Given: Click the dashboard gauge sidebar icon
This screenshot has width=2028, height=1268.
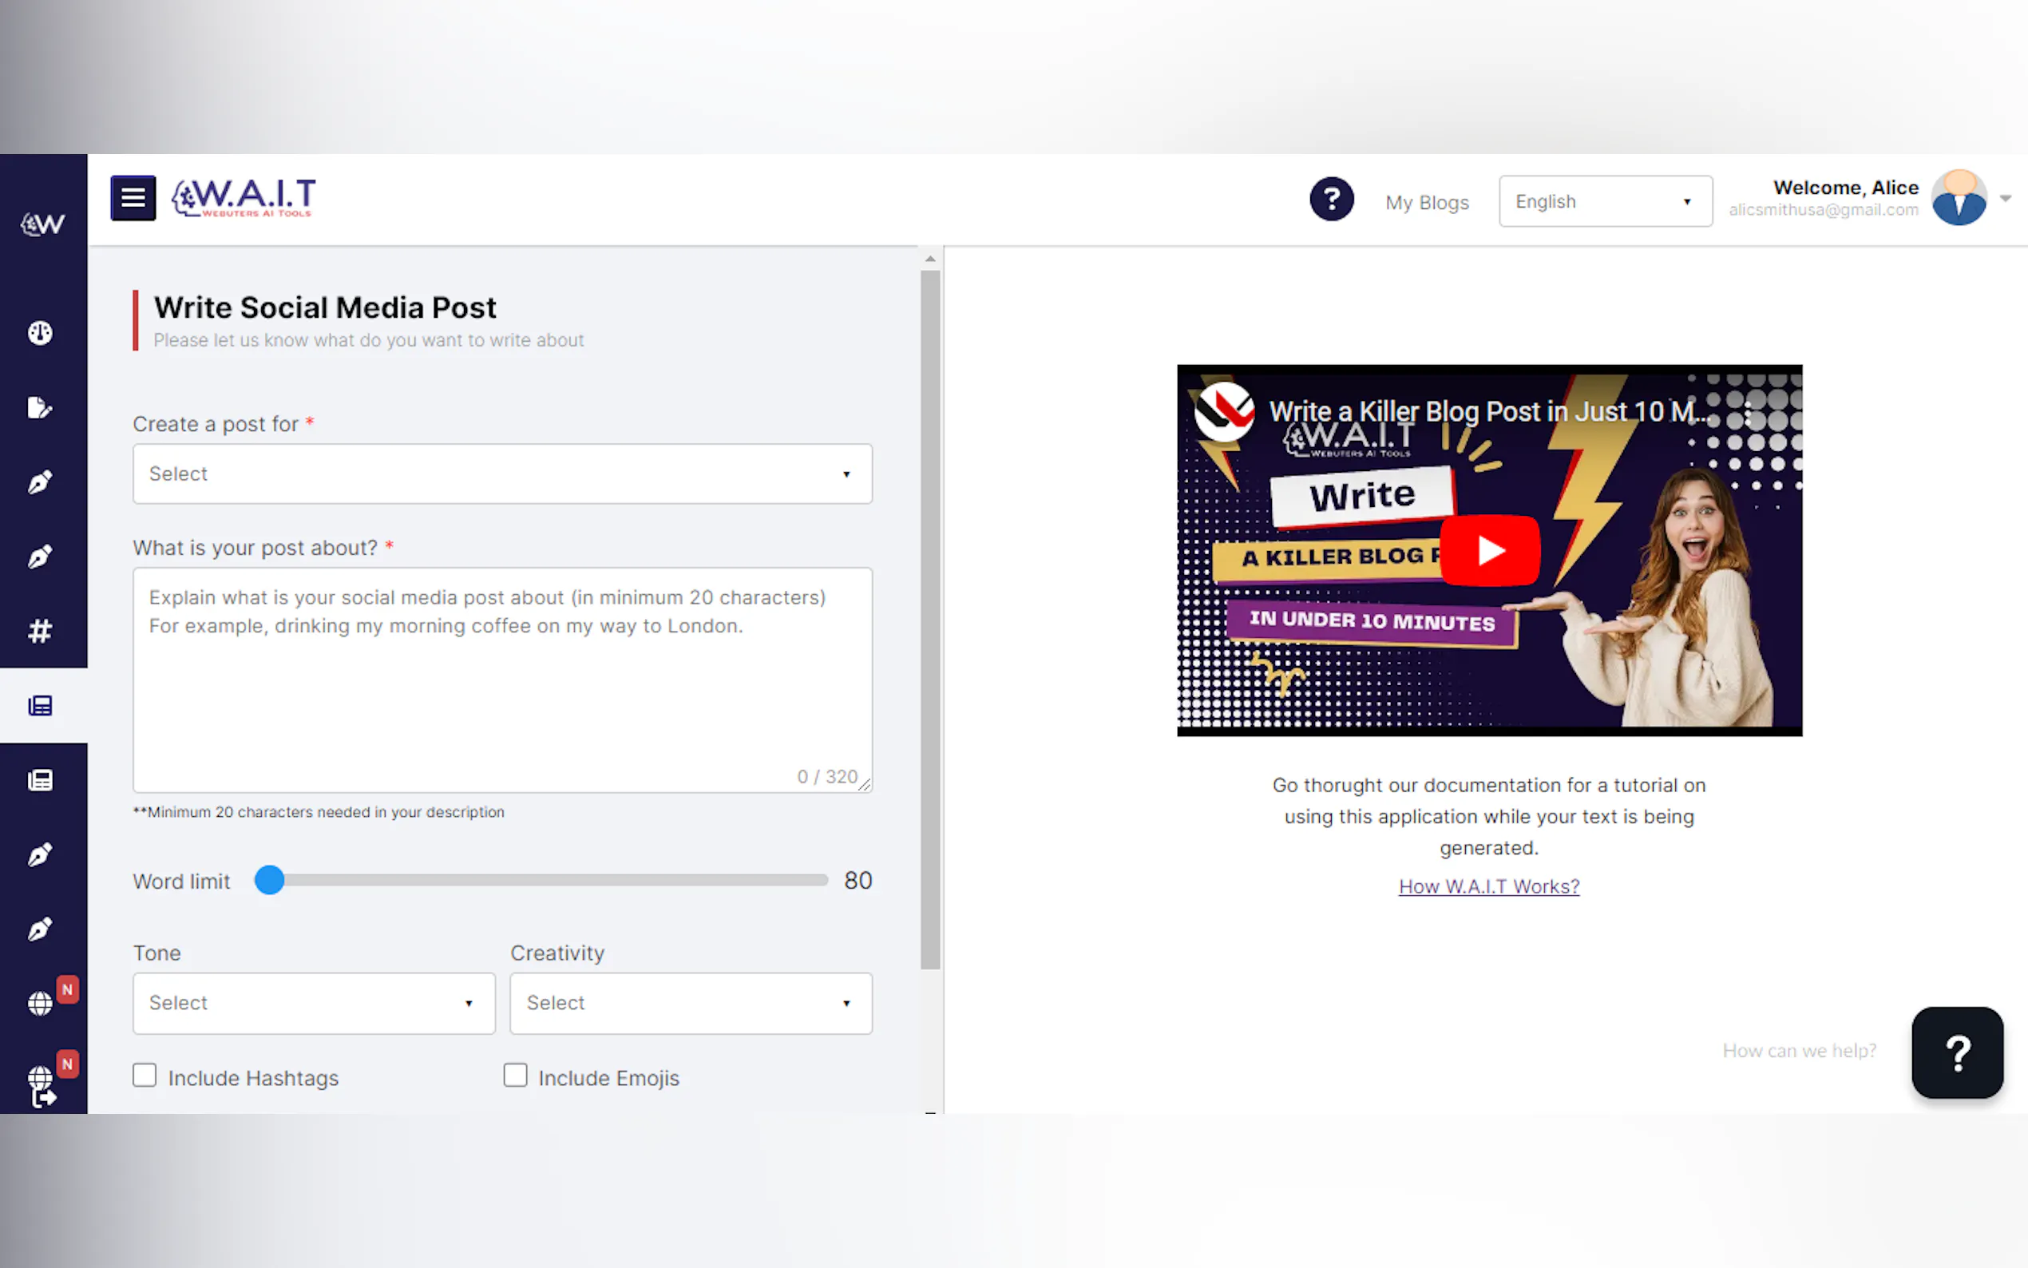Looking at the screenshot, I should pyautogui.click(x=40, y=333).
